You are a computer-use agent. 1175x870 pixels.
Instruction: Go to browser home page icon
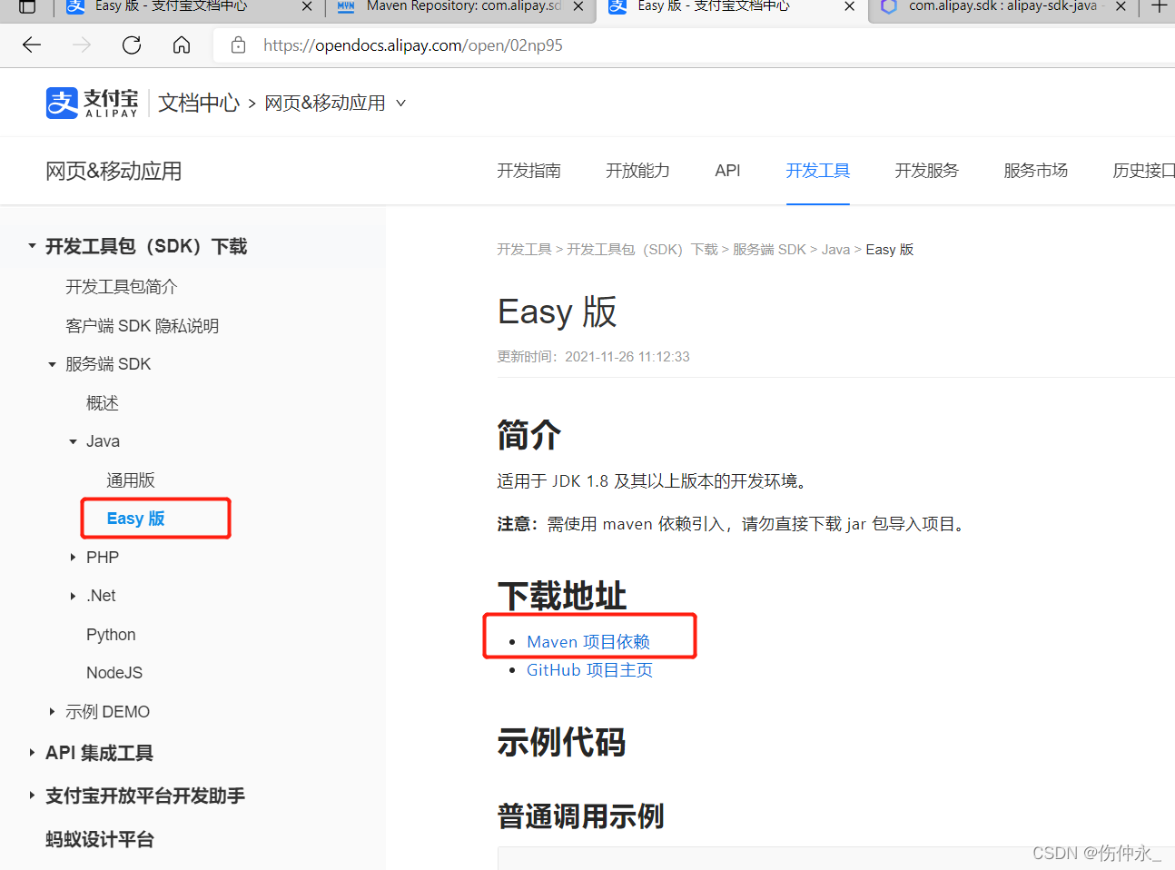coord(182,44)
